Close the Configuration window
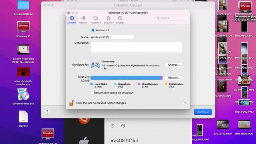Viewport: 256px width, 144px height. click(x=69, y=13)
